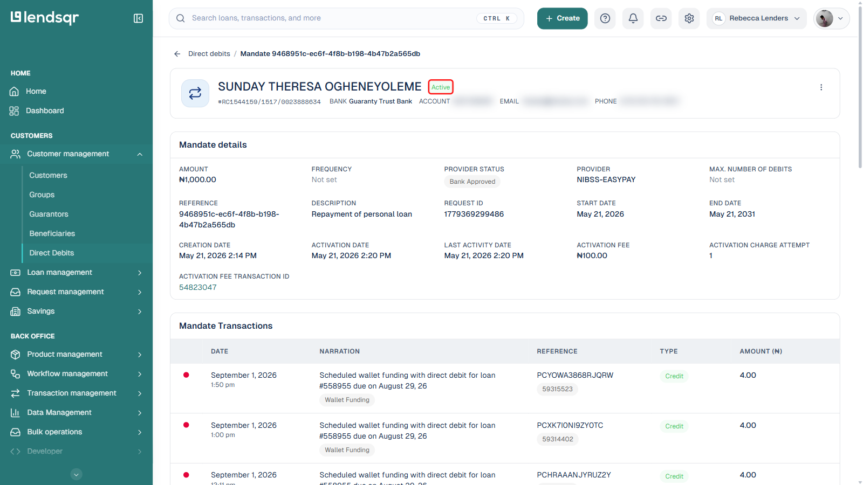Open the notifications bell
Screen dimensions: 863x485
633,18
